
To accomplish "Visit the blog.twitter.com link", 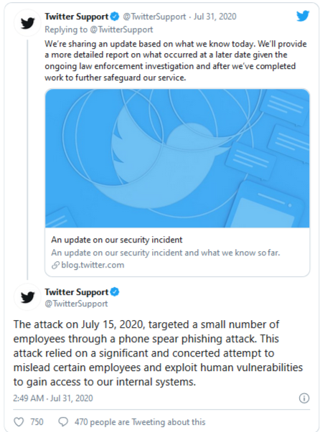I will 93,265.
